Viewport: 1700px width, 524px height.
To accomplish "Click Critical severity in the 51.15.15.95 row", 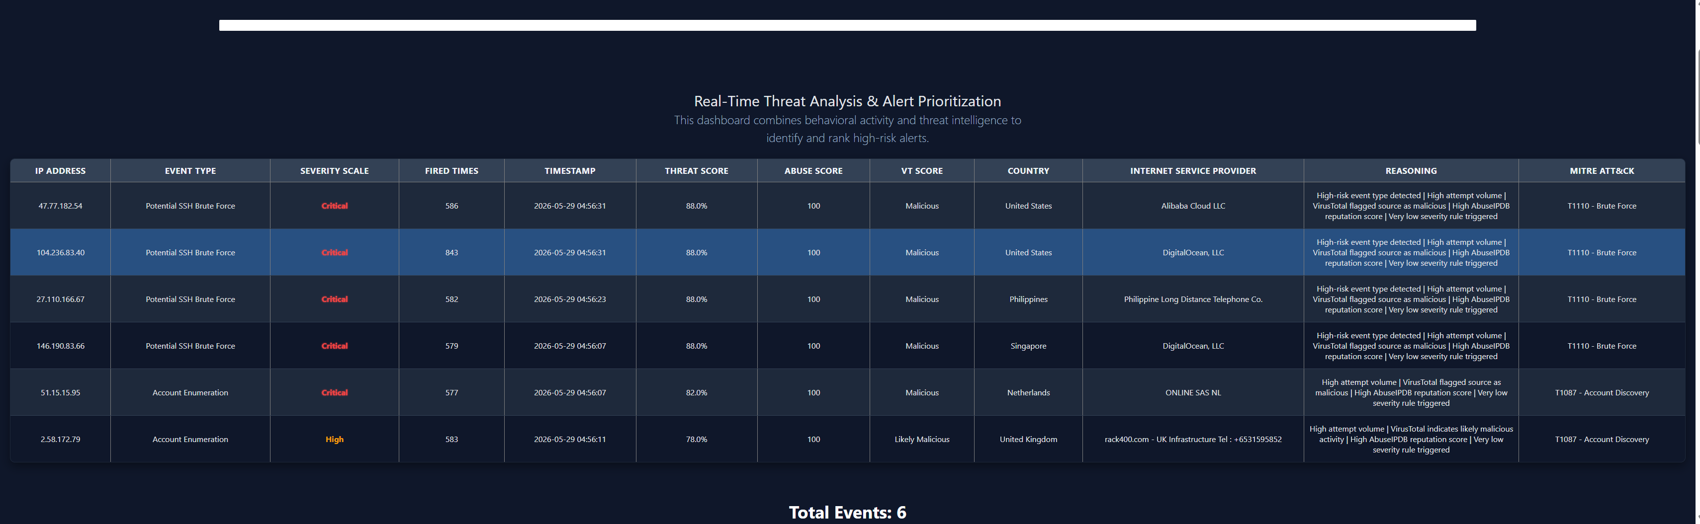I will (335, 393).
